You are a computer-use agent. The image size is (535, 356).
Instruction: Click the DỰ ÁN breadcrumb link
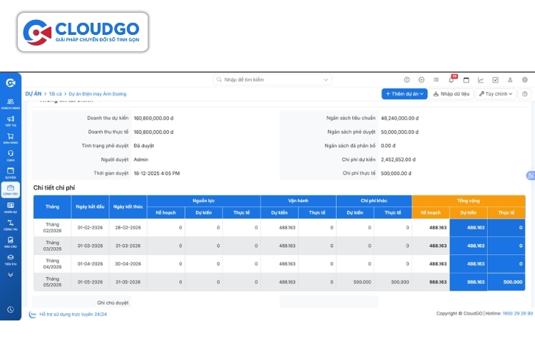coord(33,93)
